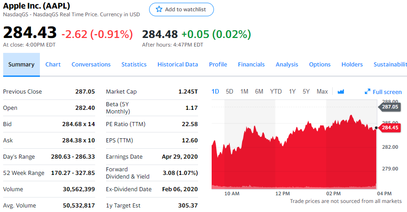
Task: Show the 1Y chart range
Action: pyautogui.click(x=292, y=91)
